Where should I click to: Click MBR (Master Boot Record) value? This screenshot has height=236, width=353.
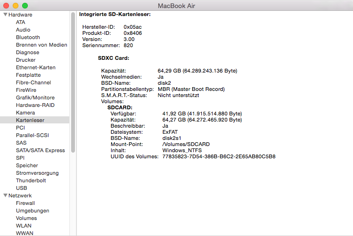[191, 89]
